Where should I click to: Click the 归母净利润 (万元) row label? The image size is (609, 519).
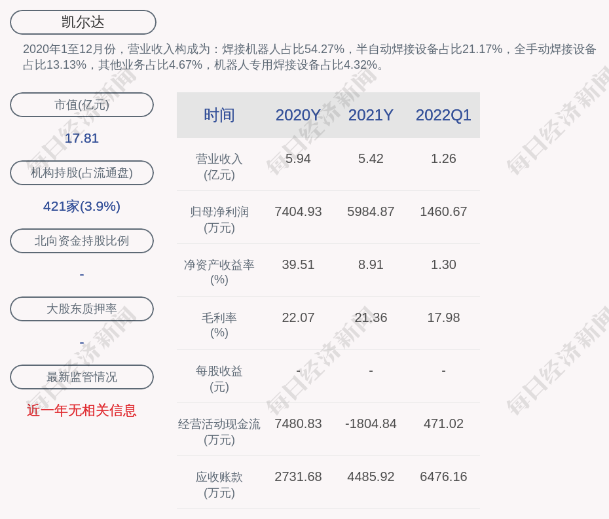click(219, 220)
